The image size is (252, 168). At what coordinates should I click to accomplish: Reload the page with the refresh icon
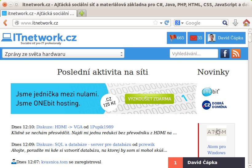(167, 23)
